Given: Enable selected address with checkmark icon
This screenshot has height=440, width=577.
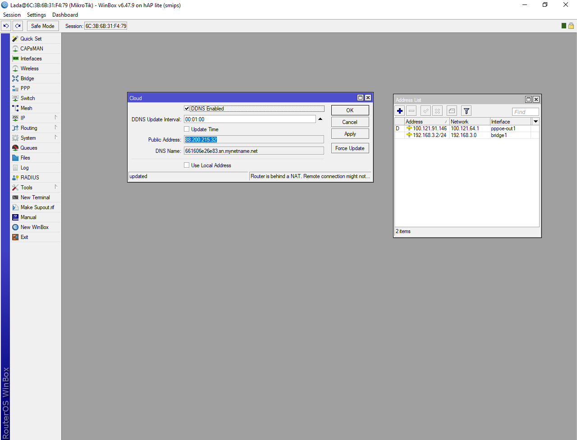Looking at the screenshot, I should click(x=426, y=111).
